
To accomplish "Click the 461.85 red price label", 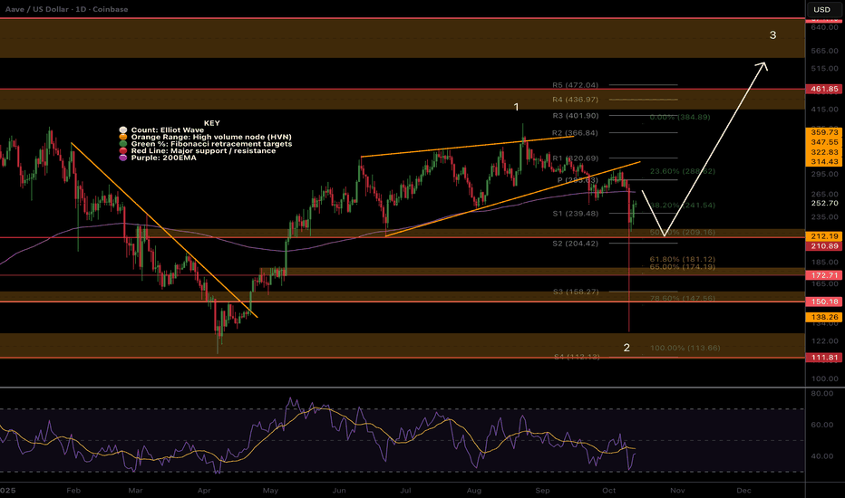I will (823, 90).
